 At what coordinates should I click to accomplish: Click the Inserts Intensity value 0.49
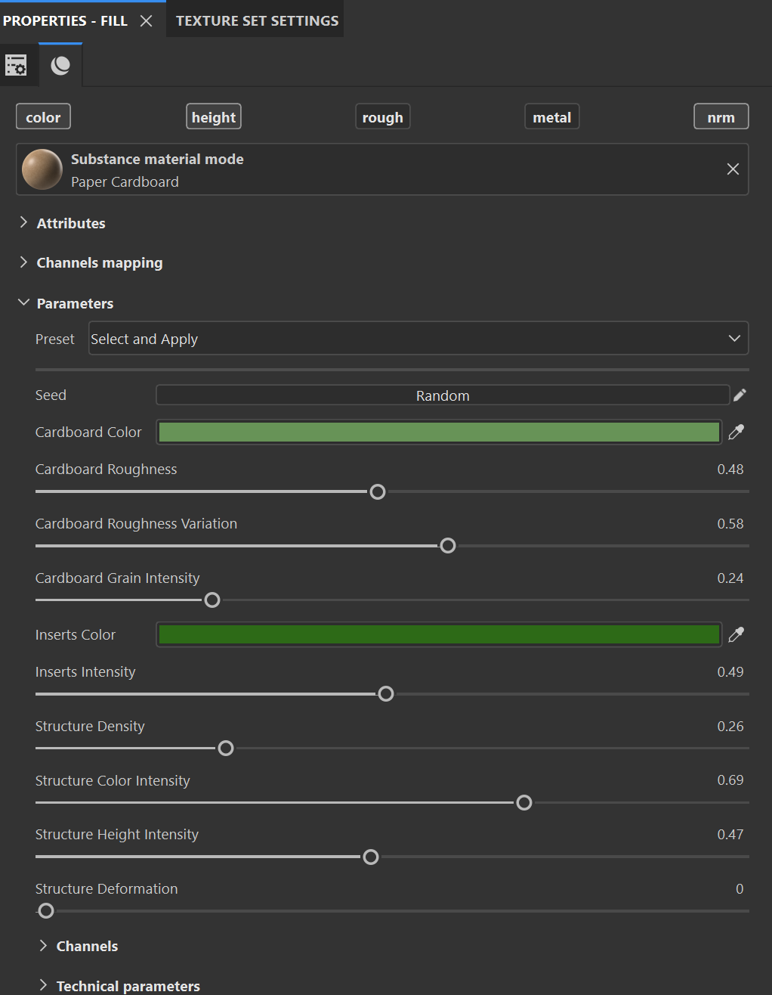730,672
